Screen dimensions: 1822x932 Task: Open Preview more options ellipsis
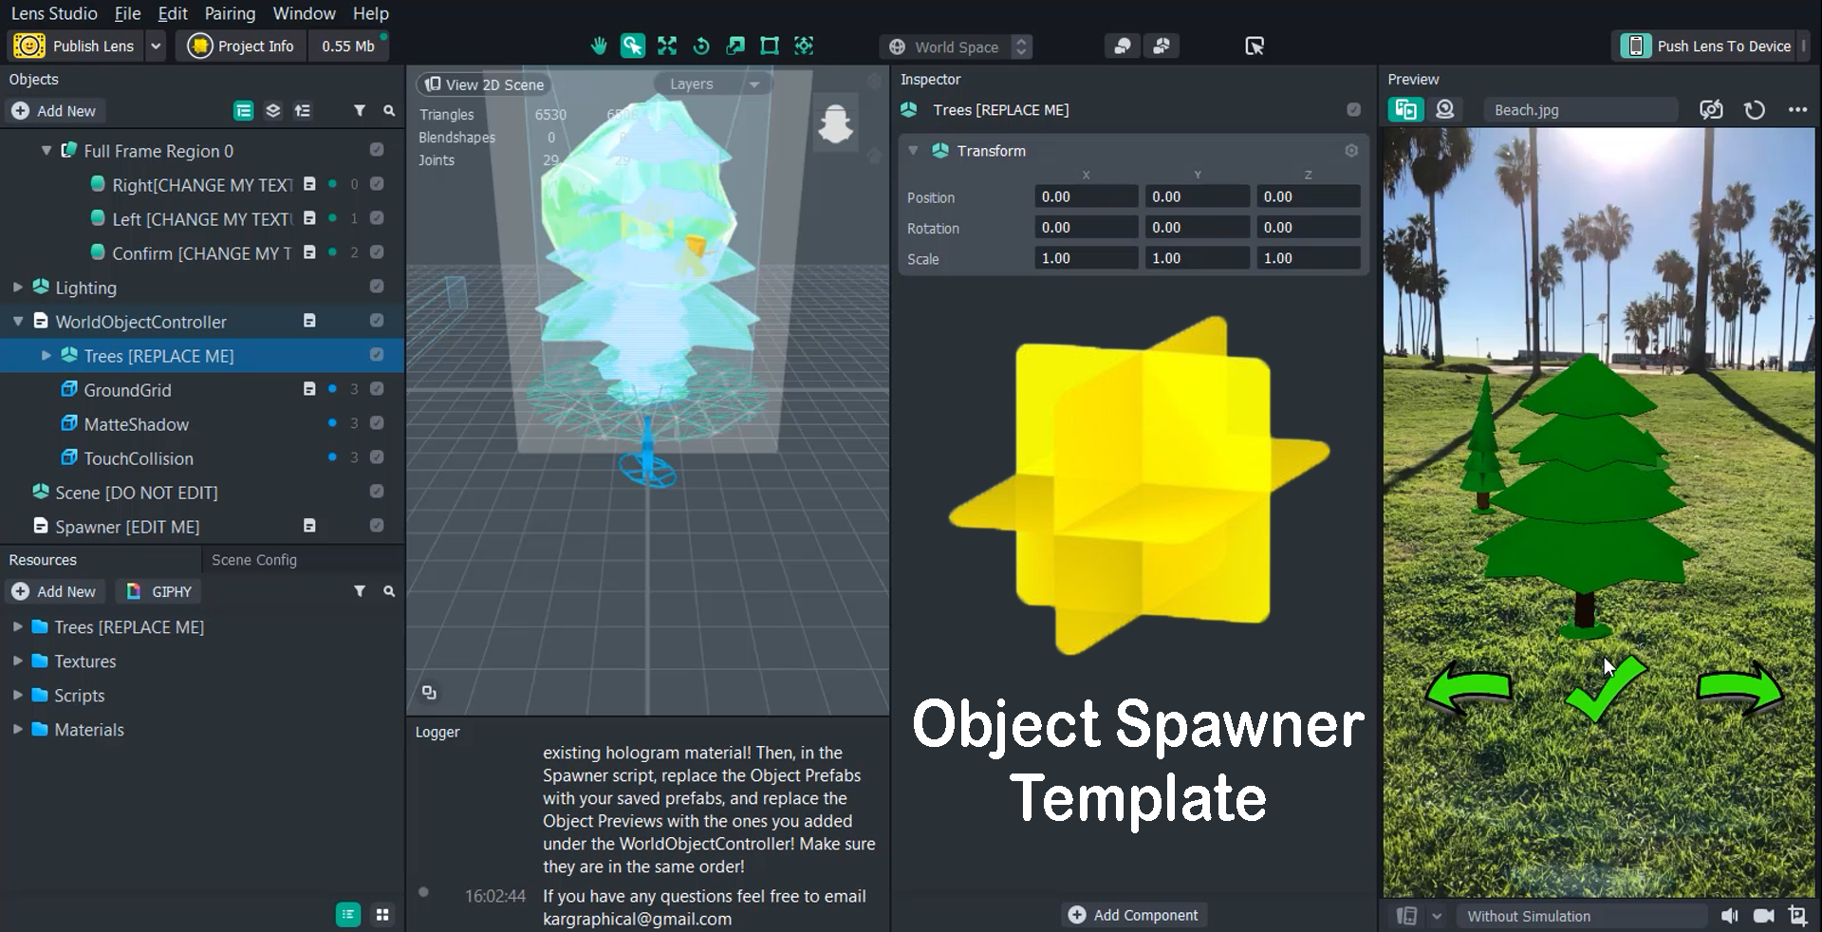pos(1797,110)
